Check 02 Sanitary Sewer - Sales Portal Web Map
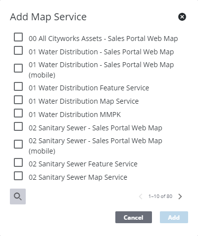 [x=18, y=126]
